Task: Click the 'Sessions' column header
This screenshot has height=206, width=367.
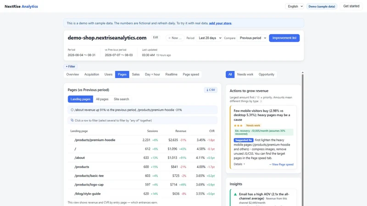Action: point(152,131)
